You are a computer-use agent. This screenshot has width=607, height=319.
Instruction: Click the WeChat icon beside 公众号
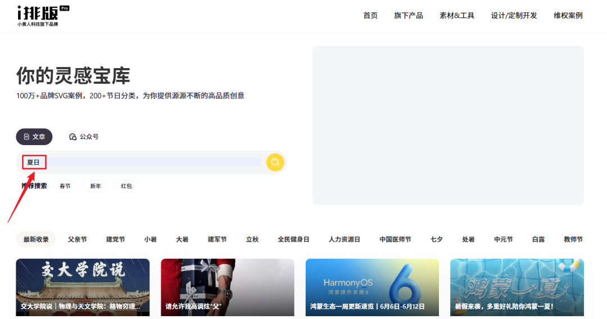tap(73, 137)
